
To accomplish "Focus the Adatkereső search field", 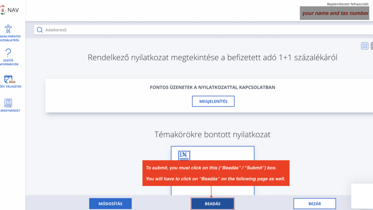I will (x=203, y=30).
